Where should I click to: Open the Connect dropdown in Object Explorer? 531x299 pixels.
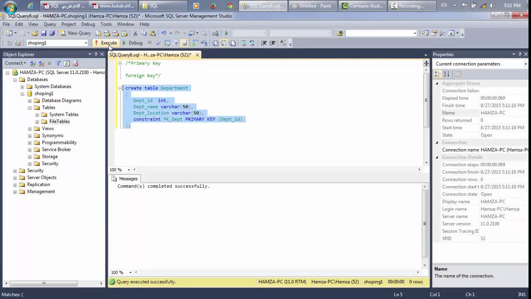[x=15, y=63]
